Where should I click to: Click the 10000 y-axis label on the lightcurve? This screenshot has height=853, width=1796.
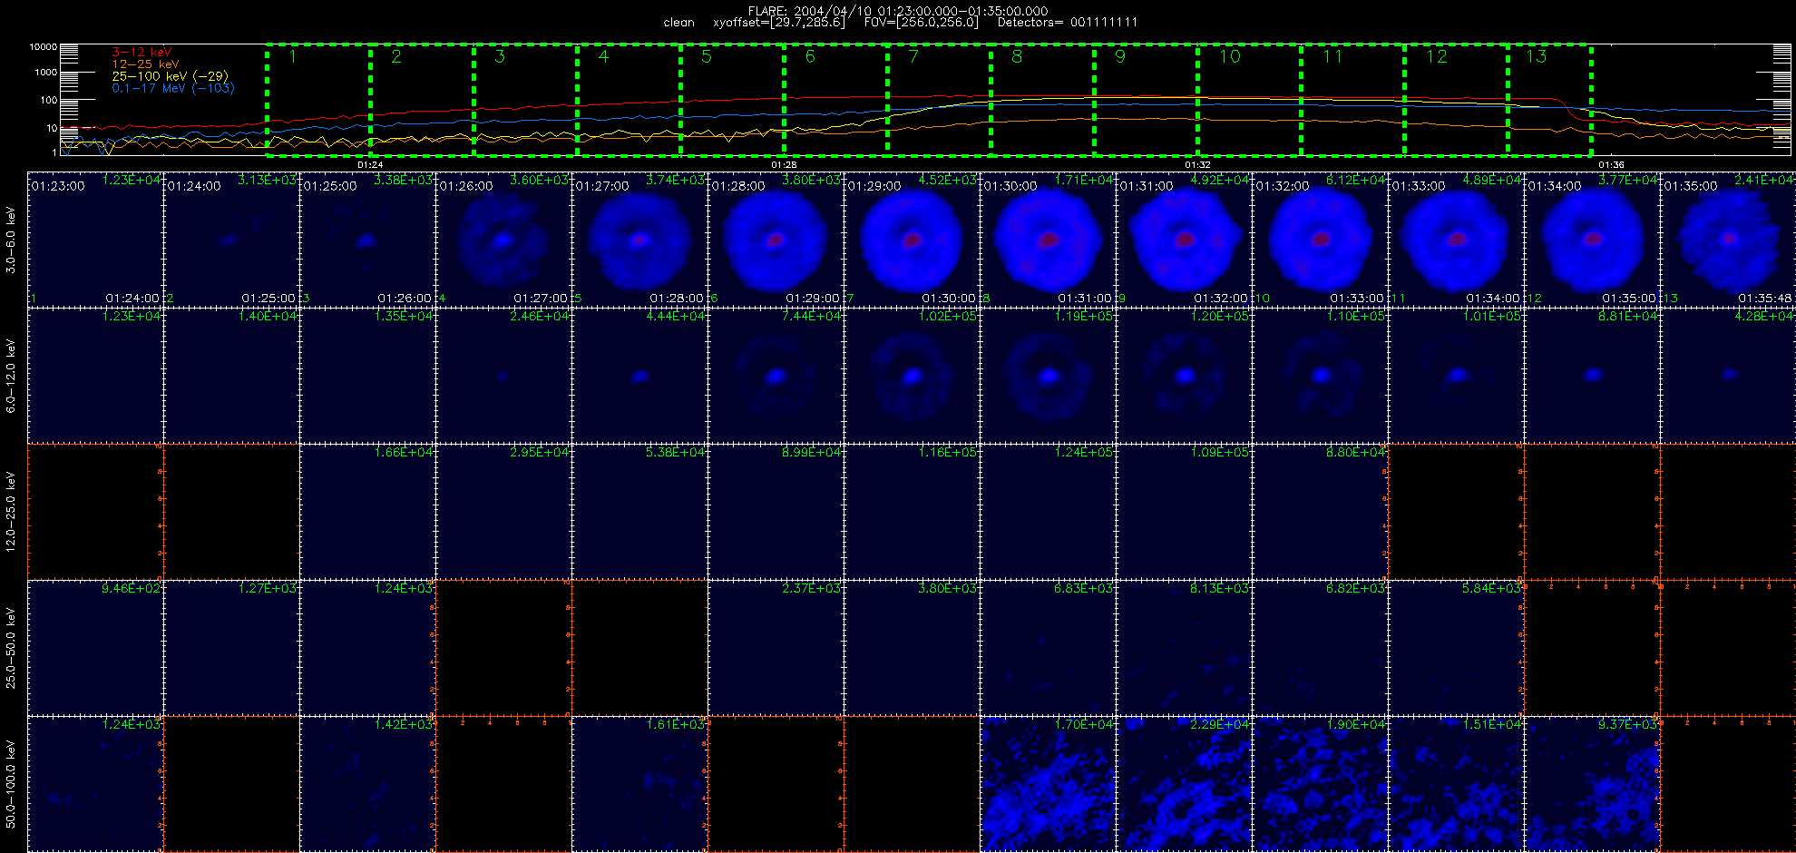(44, 46)
